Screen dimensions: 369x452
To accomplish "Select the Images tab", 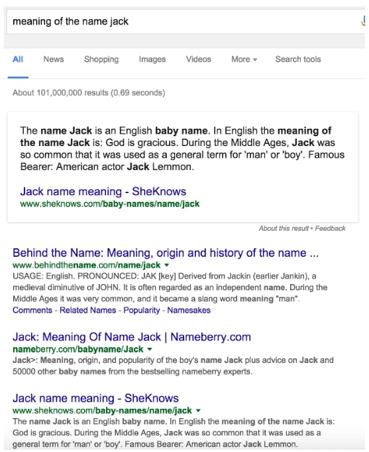I will [152, 59].
